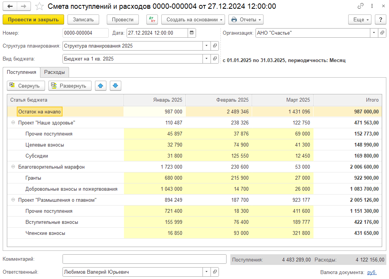
Task: Select the Поступления tab
Action: [21, 72]
